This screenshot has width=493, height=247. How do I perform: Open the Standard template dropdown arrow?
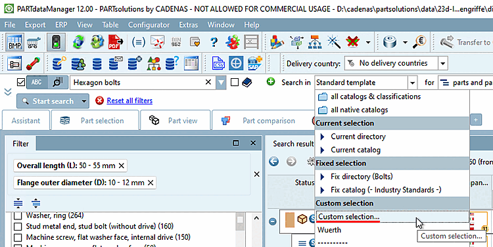point(412,83)
